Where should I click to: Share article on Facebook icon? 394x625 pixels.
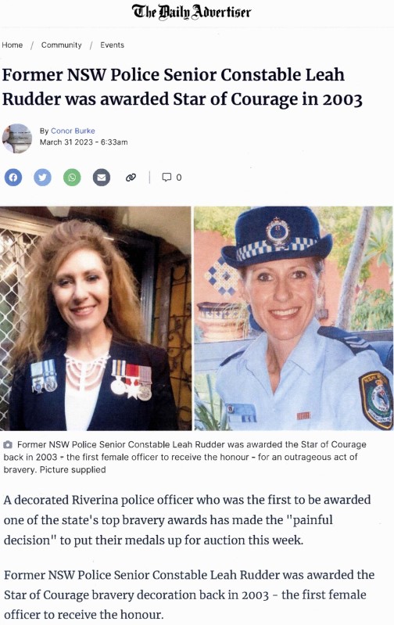(13, 178)
